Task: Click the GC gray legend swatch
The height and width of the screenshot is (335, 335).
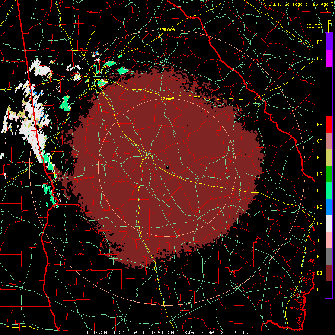Action: click(329, 256)
